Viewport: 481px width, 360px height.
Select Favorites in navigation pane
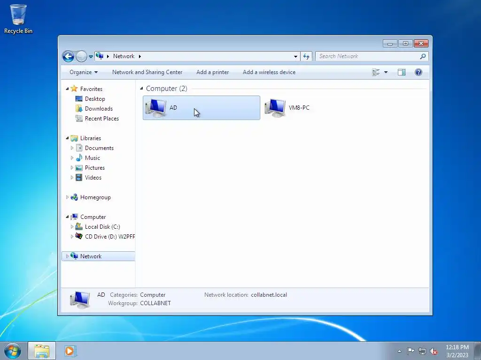[91, 89]
